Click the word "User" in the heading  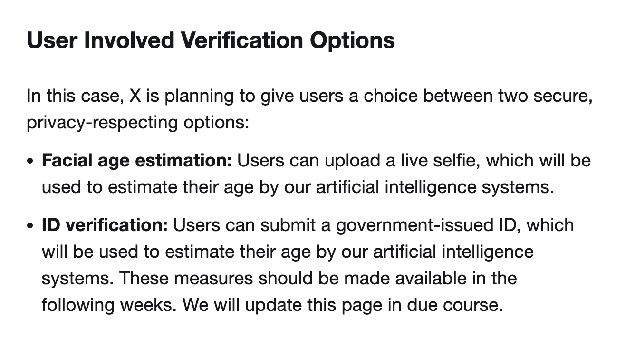click(x=52, y=40)
